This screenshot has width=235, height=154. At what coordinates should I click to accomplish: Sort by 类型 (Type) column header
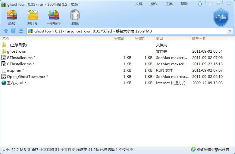click(x=159, y=39)
